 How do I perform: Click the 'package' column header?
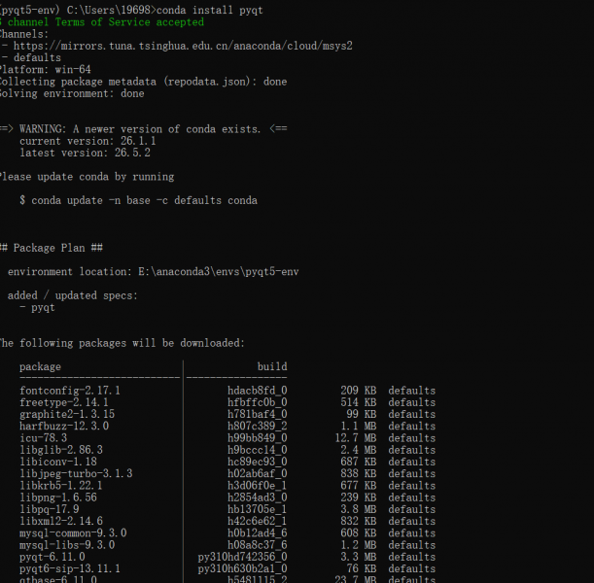[x=40, y=367]
